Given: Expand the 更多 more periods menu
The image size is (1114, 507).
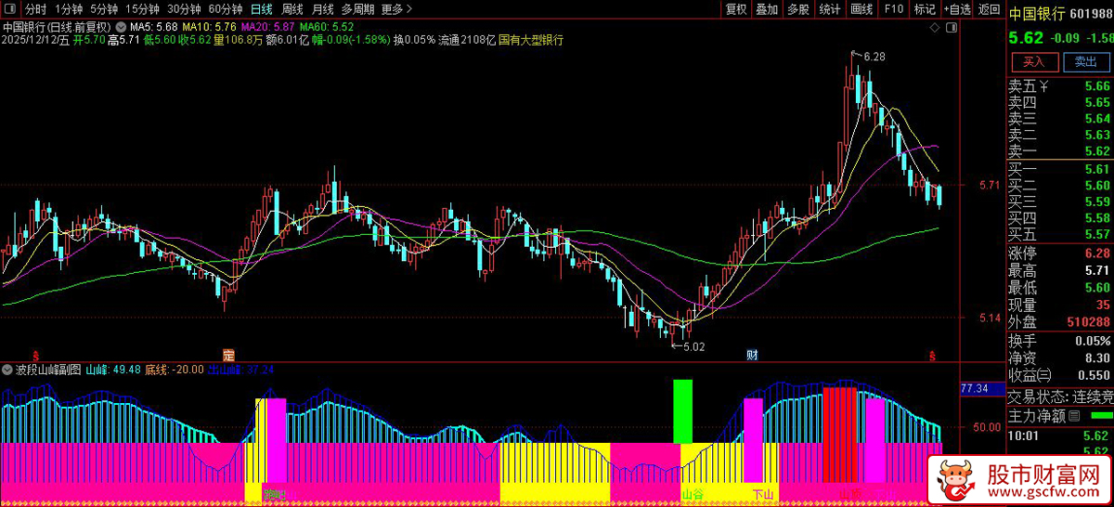Looking at the screenshot, I should click(396, 9).
